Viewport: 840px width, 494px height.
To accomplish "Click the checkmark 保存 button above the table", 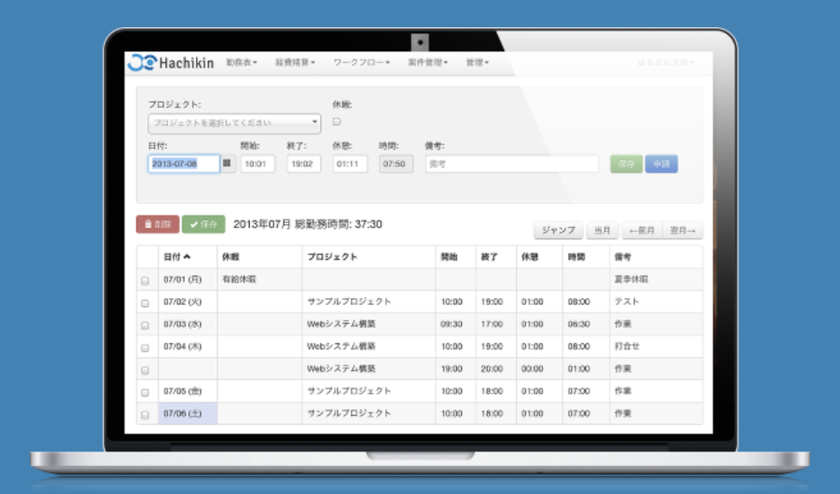I will [203, 224].
